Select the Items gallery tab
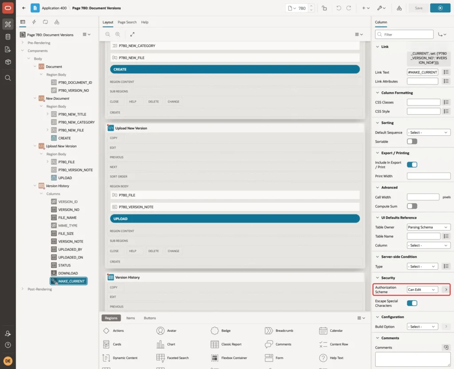The image size is (454, 369). 131,318
